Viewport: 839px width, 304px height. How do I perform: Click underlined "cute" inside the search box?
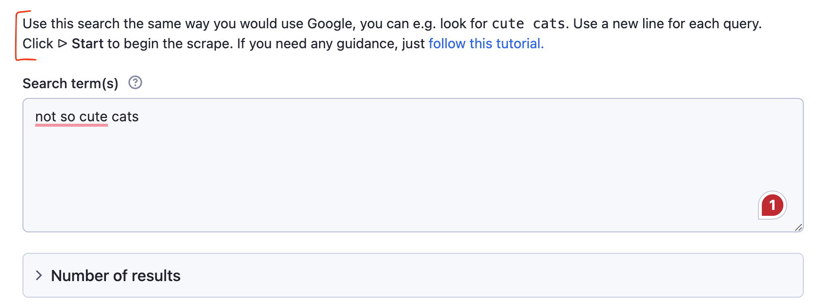click(x=93, y=117)
